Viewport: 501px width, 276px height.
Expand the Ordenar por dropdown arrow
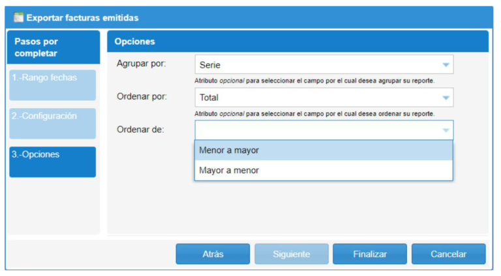pyautogui.click(x=446, y=98)
